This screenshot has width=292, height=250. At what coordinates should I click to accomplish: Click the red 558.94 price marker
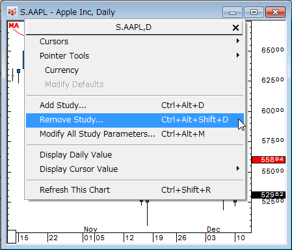tap(269, 160)
